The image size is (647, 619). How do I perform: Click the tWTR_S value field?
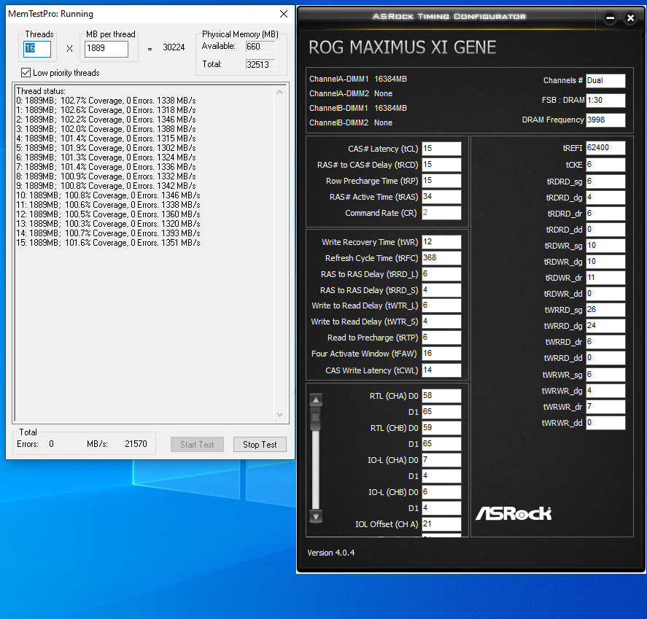[441, 322]
